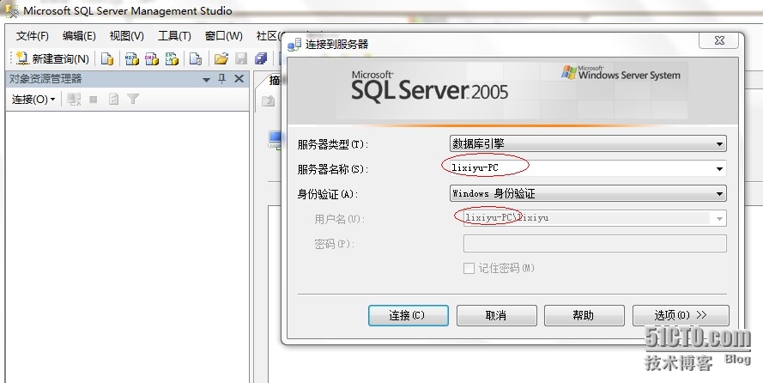763x383 pixels.
Task: Click the New Query (新建查询) toolbar button
Action: point(52,59)
